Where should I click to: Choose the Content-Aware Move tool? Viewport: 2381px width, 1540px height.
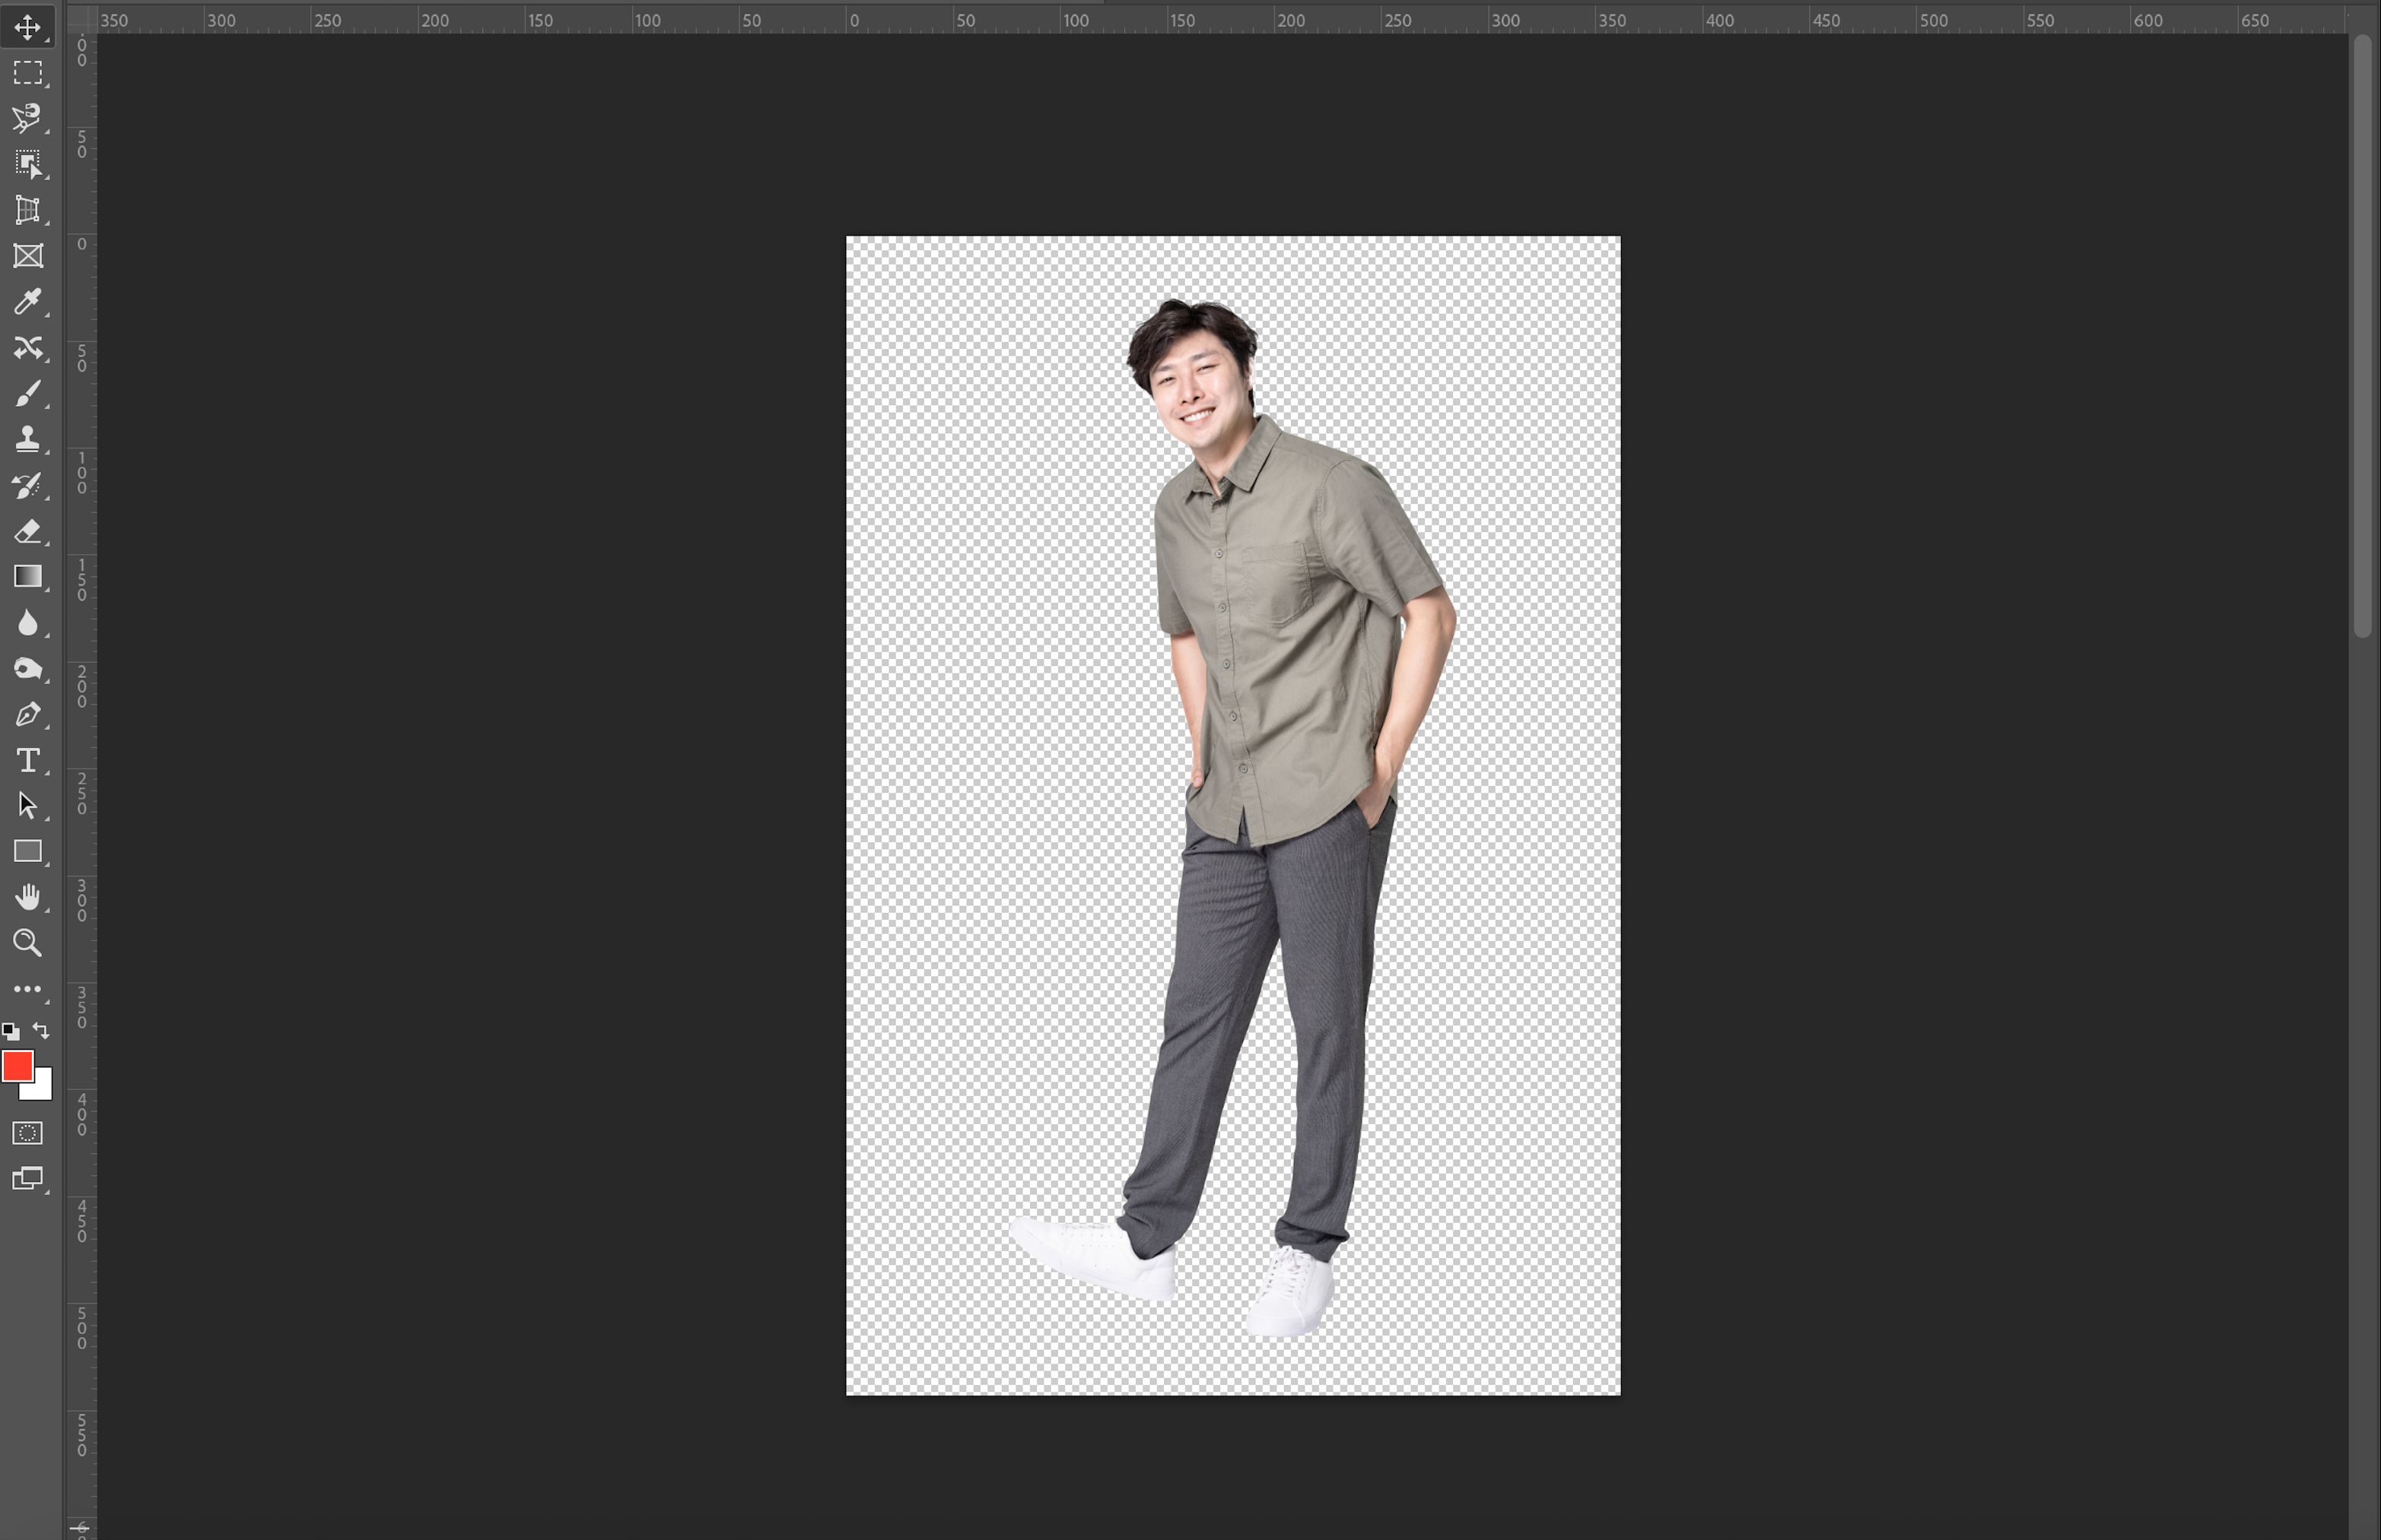coord(27,348)
